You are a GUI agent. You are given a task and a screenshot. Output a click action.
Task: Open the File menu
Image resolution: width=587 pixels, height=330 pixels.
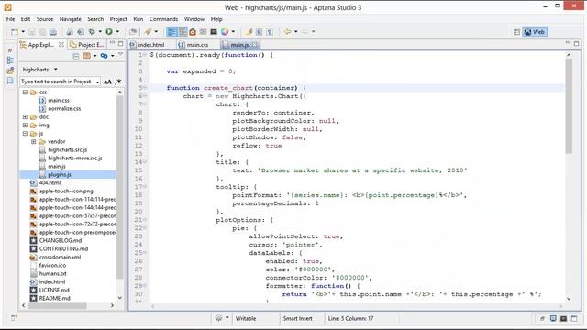coord(10,19)
